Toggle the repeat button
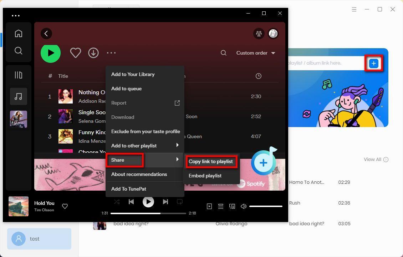403x257 pixels. 180,202
